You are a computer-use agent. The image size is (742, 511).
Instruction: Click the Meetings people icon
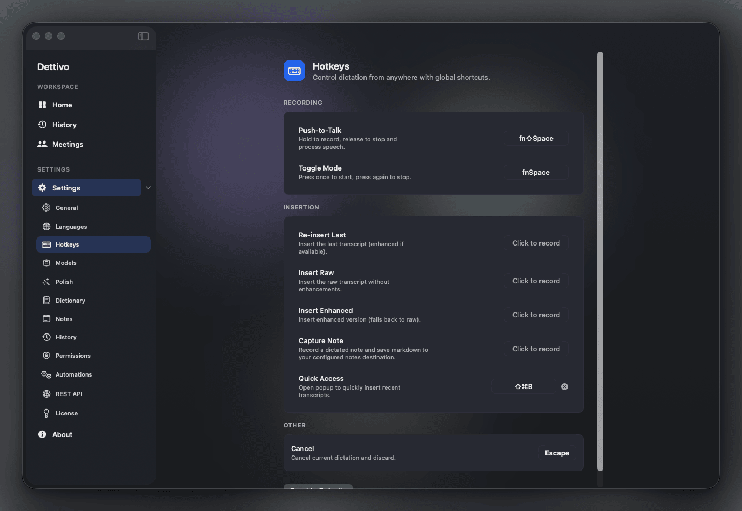coord(42,144)
